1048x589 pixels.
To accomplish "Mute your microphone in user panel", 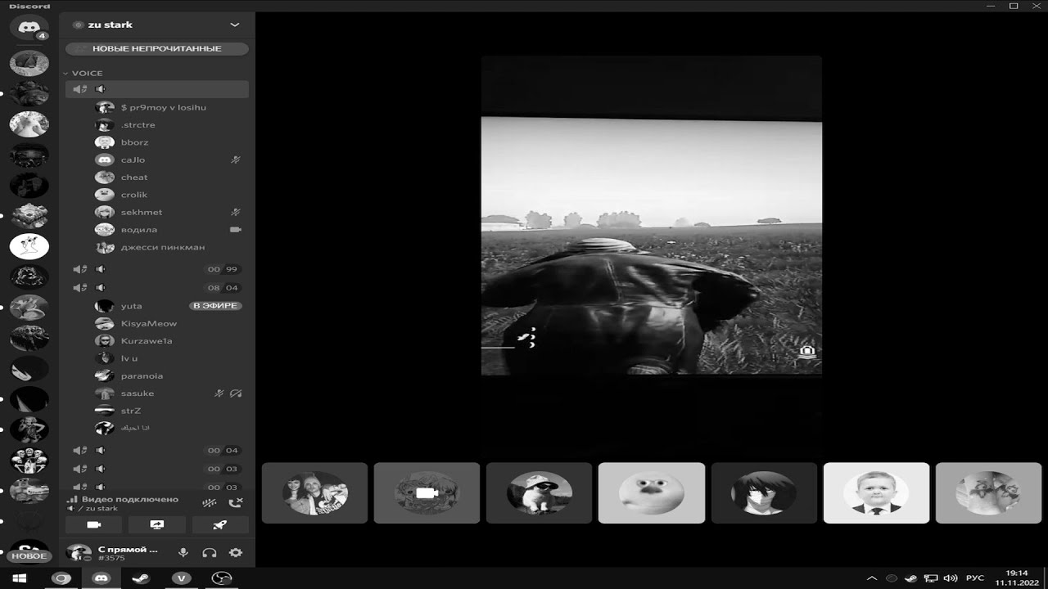I will pos(183,553).
